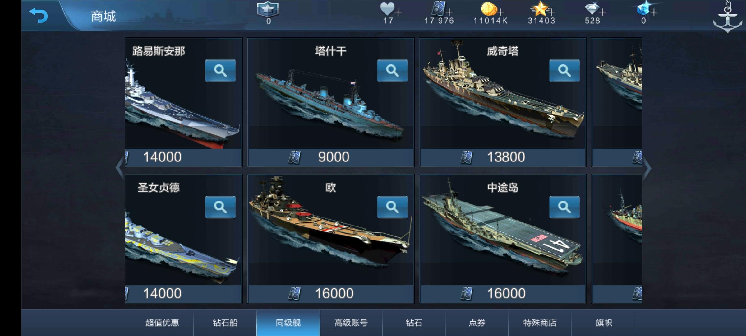Inspect 威奇塔 with magnifier icon

(564, 71)
